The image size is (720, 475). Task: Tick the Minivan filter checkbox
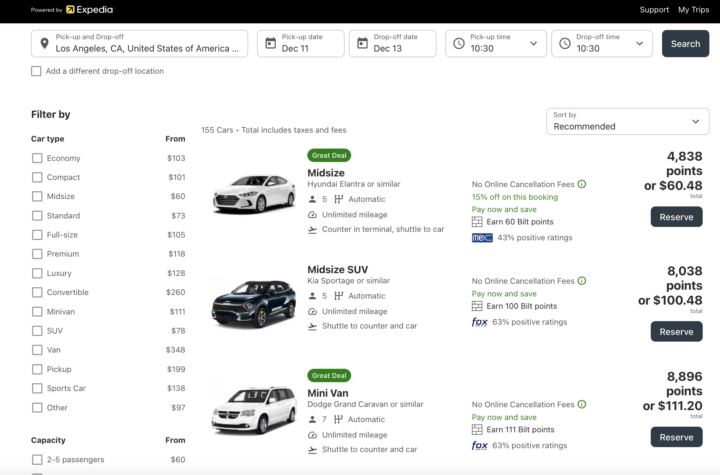[37, 312]
